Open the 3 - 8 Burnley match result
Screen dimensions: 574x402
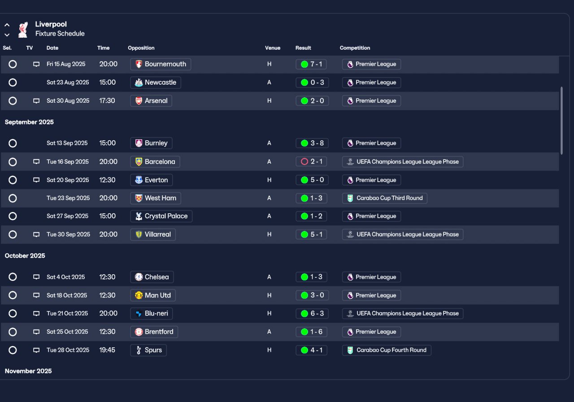(312, 143)
